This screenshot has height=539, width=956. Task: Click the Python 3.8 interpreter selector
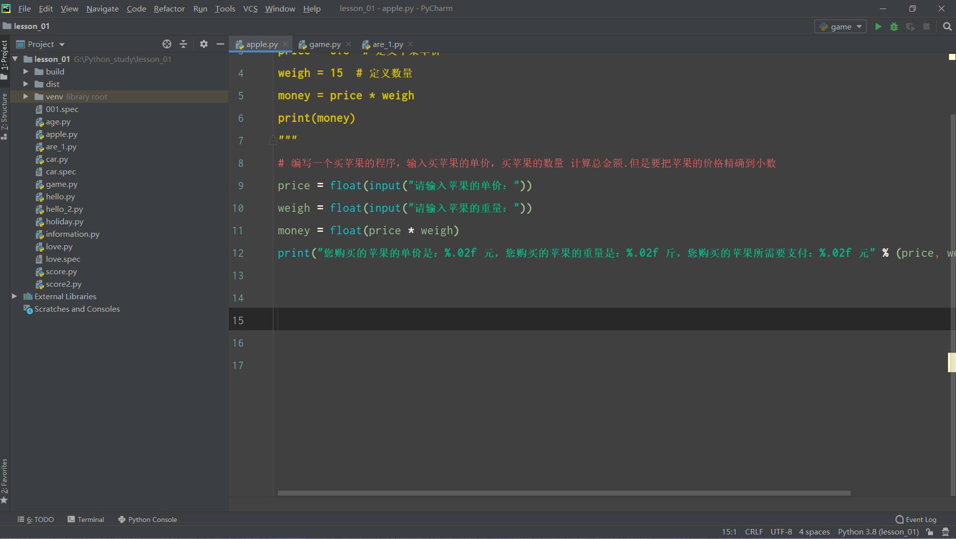(878, 532)
